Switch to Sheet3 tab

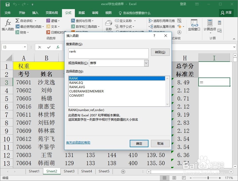point(69,171)
